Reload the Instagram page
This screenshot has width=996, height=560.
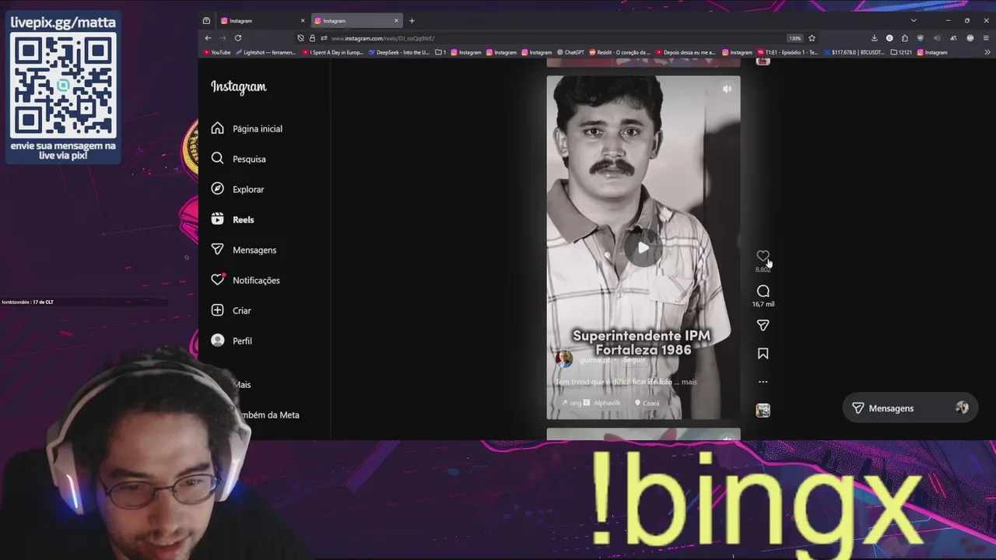tap(238, 38)
